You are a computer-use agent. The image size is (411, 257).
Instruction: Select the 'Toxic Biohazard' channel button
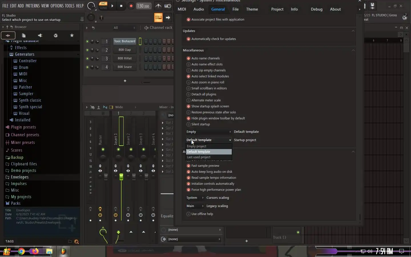124,41
